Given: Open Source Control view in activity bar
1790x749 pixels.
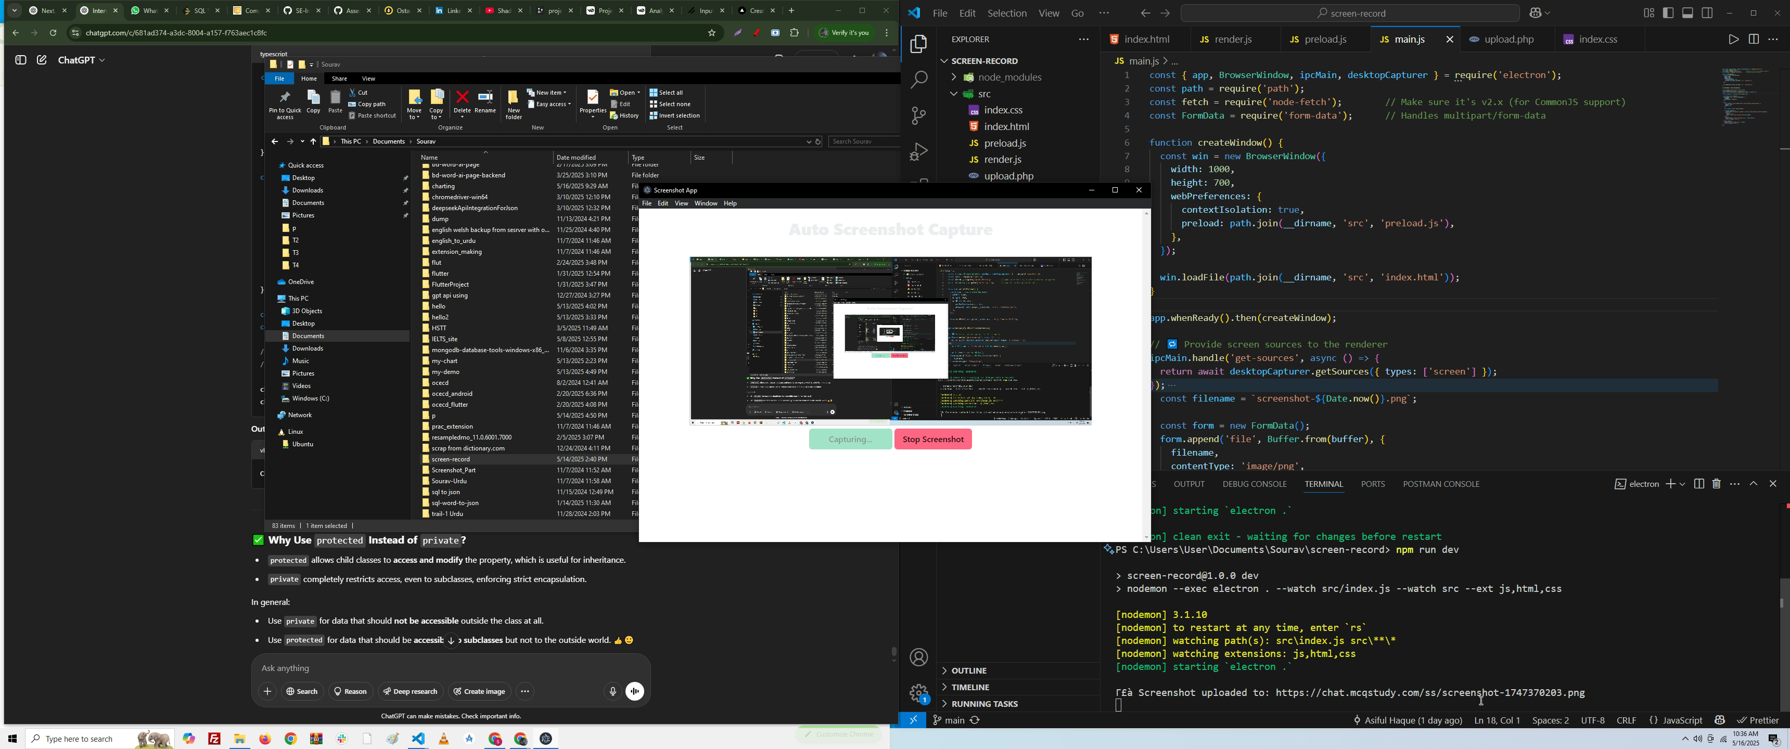Looking at the screenshot, I should [918, 115].
